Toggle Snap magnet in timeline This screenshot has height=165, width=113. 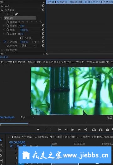point(18,146)
